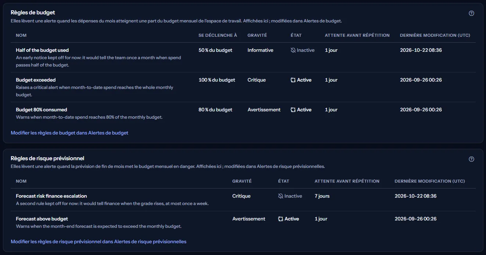486x255 pixels.
Task: Click the date 2026-10-22 08:36 for Half of the budget used
Action: tap(421, 50)
